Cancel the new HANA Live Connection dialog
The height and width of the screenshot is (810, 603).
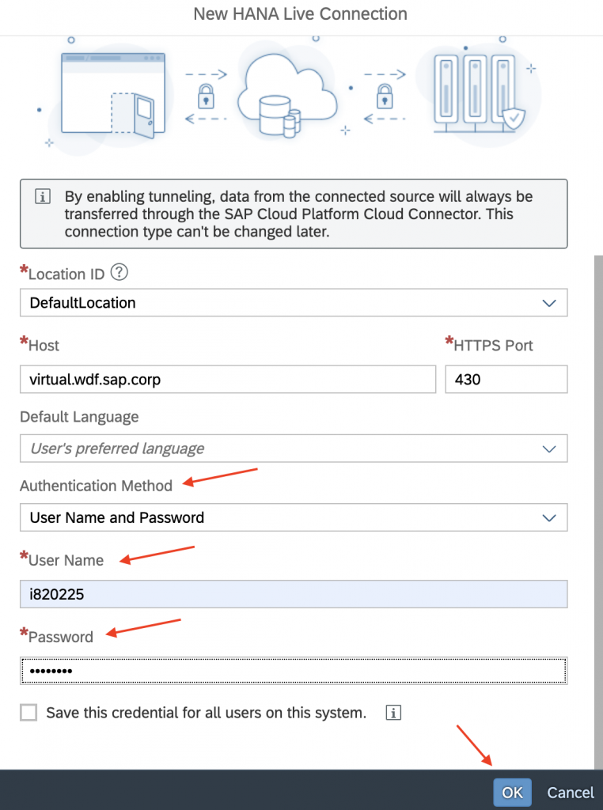pos(571,793)
